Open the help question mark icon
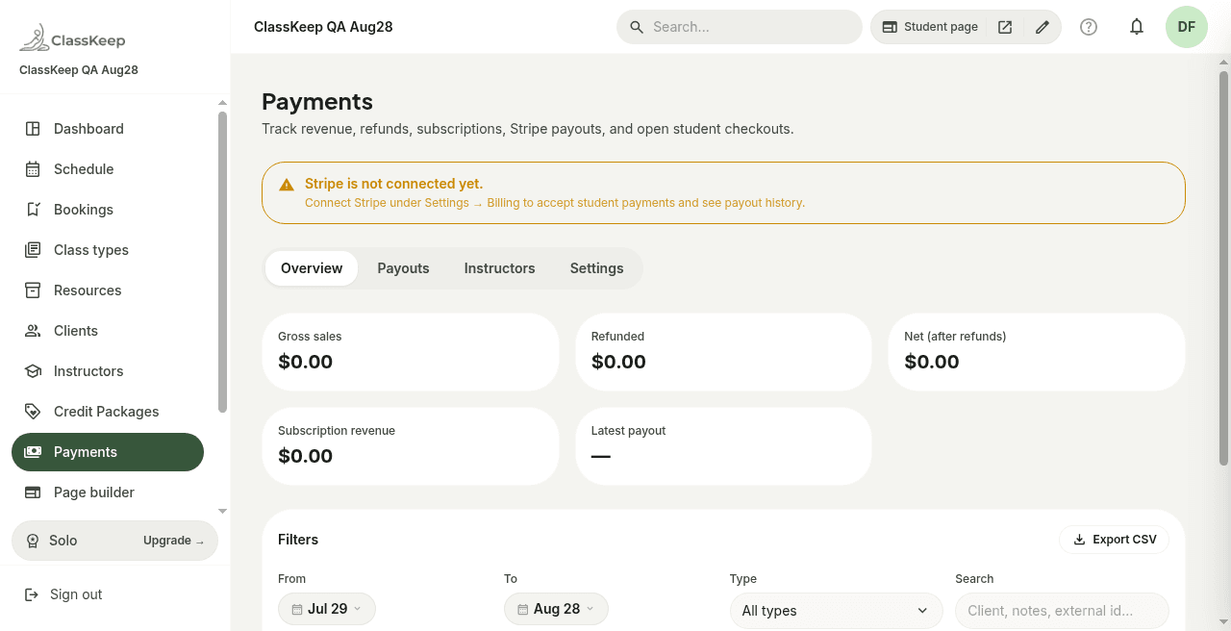This screenshot has height=631, width=1231. pyautogui.click(x=1089, y=27)
